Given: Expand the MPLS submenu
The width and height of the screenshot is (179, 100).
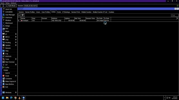Looking at the screenshot, I should (16, 37).
